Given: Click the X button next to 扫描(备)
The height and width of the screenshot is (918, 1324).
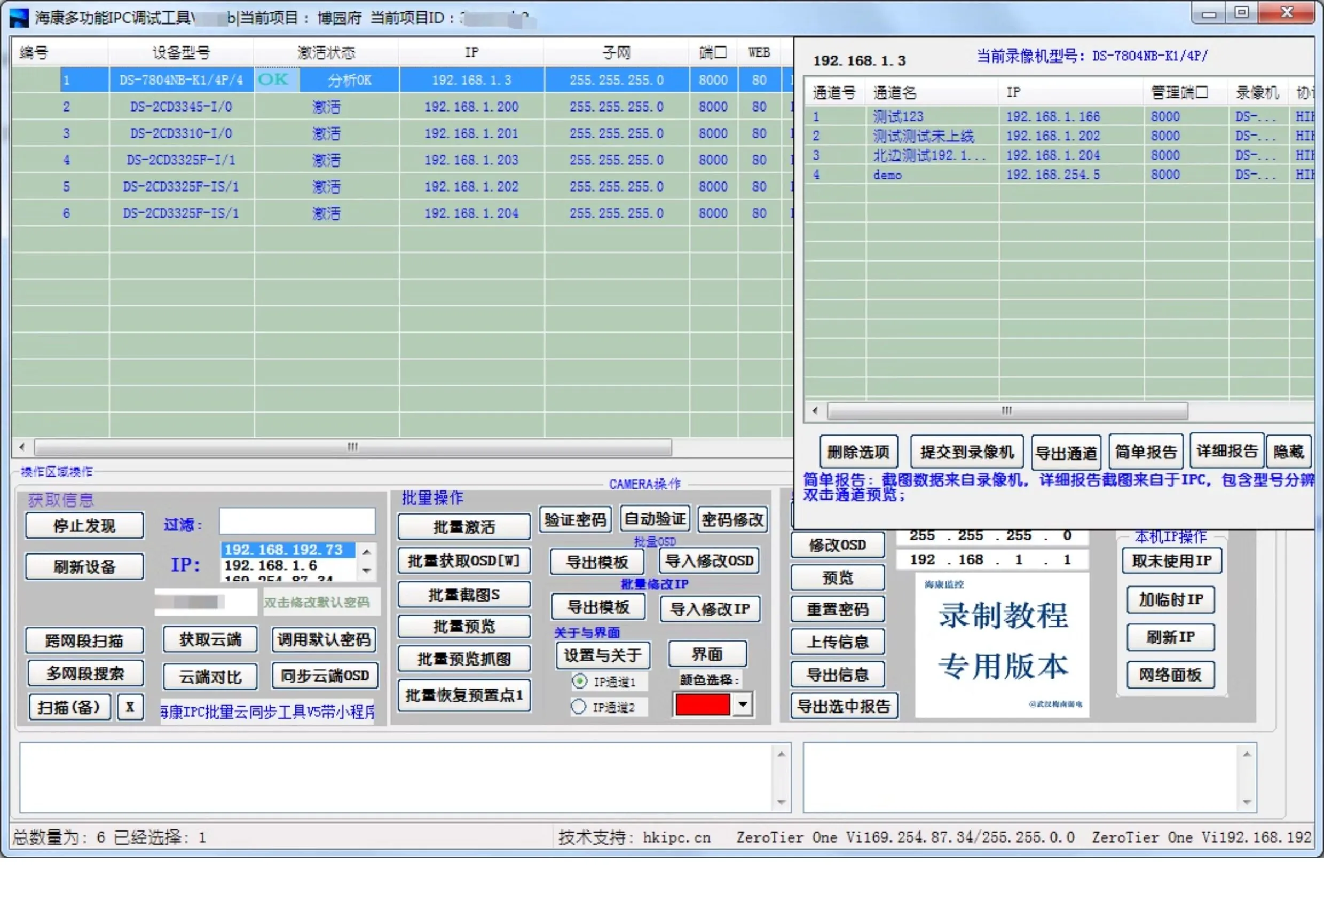Looking at the screenshot, I should pyautogui.click(x=130, y=707).
